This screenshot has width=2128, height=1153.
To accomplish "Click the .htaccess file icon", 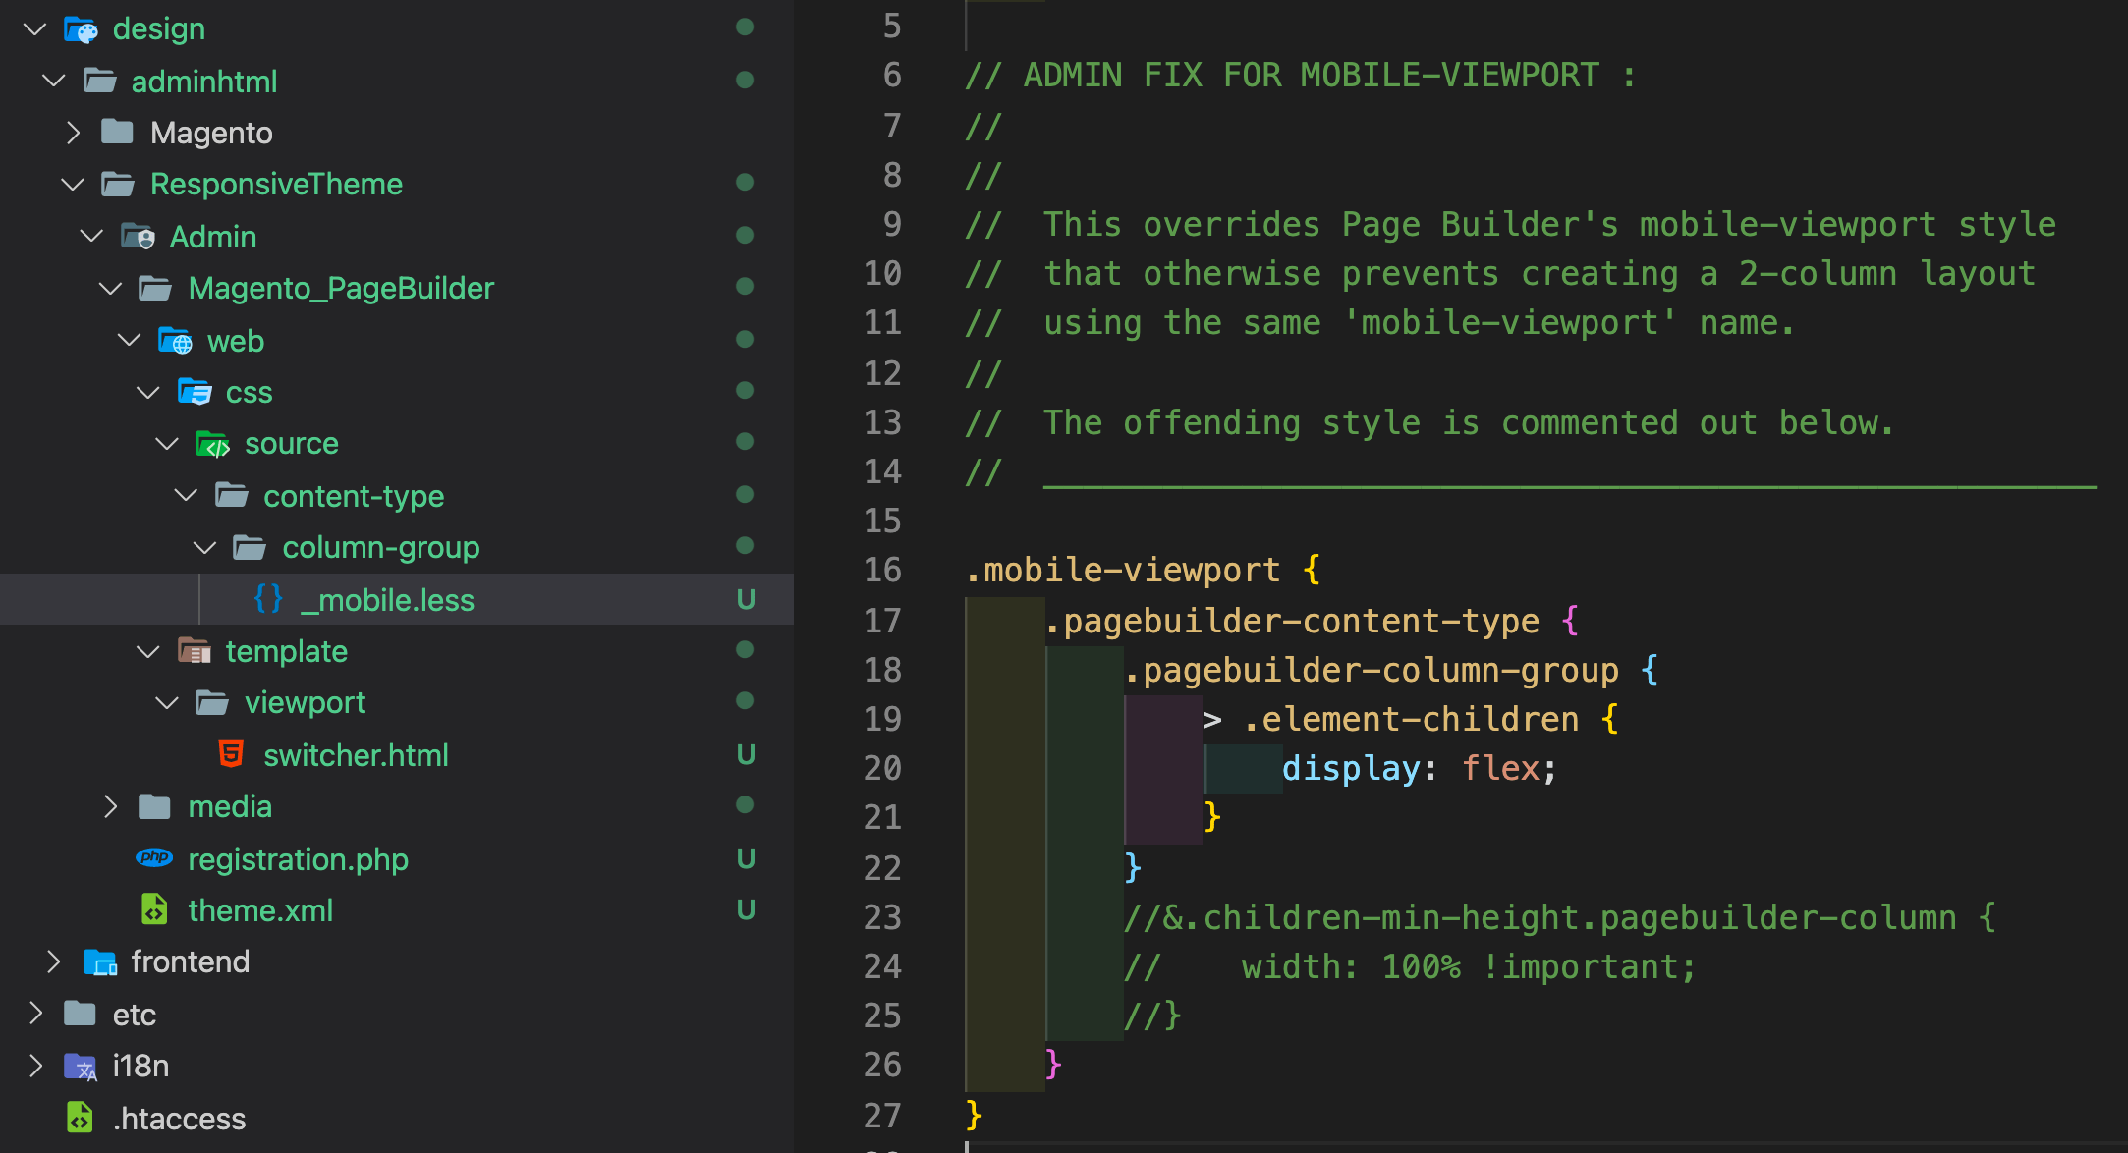I will pyautogui.click(x=80, y=1118).
